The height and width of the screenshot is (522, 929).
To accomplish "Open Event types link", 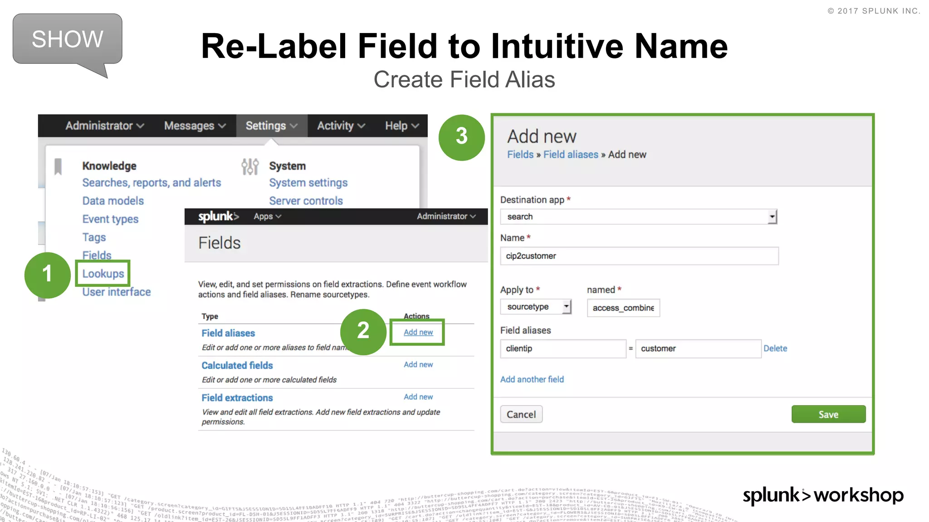I will (110, 219).
